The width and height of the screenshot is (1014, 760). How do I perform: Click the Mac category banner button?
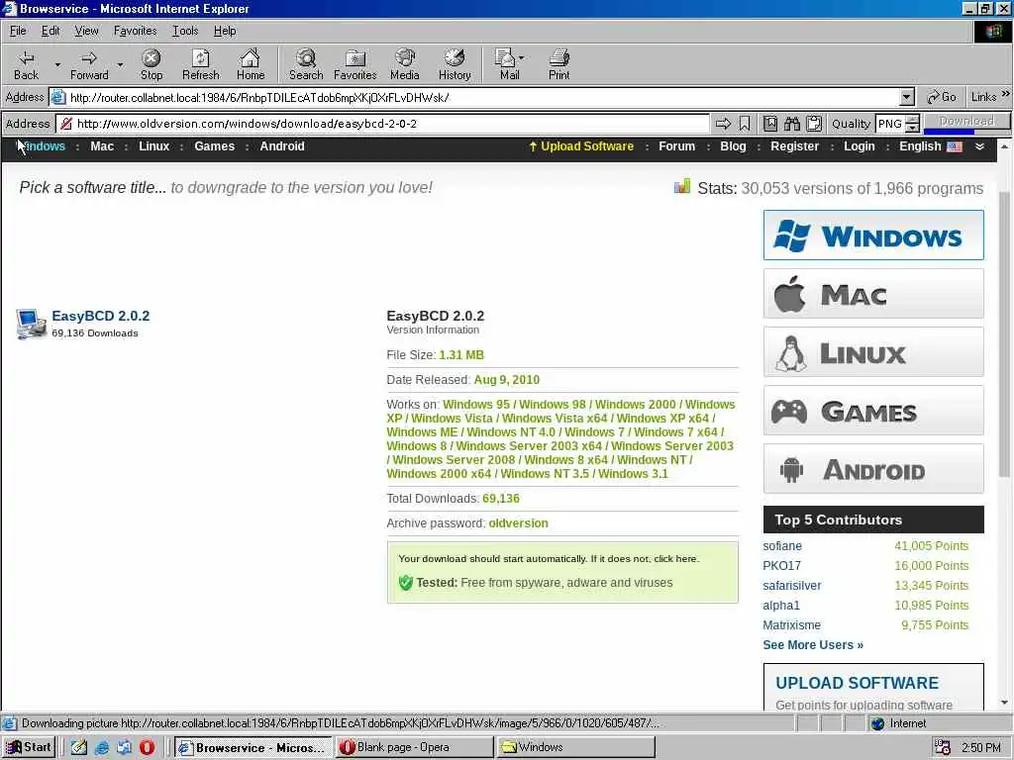(x=873, y=293)
